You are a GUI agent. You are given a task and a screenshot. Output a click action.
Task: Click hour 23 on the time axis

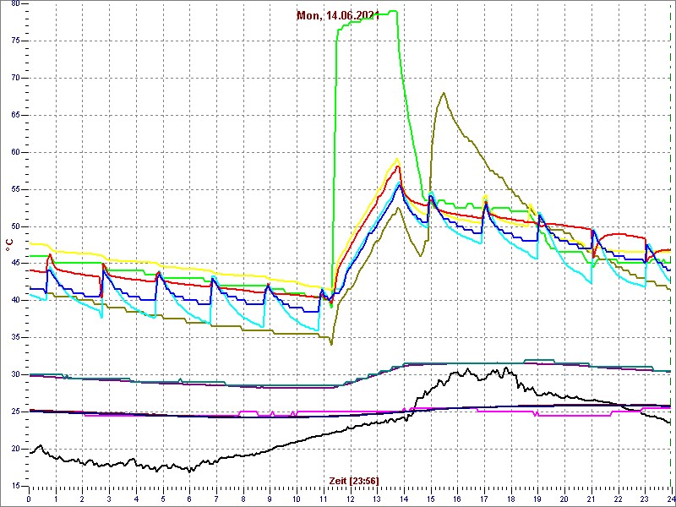(x=644, y=499)
